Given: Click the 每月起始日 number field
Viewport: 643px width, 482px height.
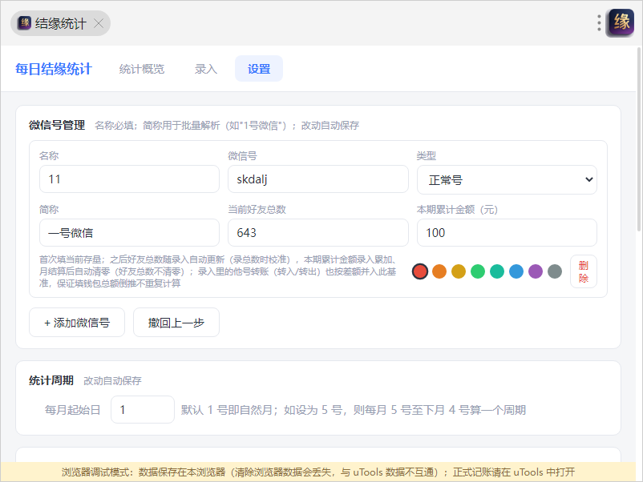Looking at the screenshot, I should point(143,409).
